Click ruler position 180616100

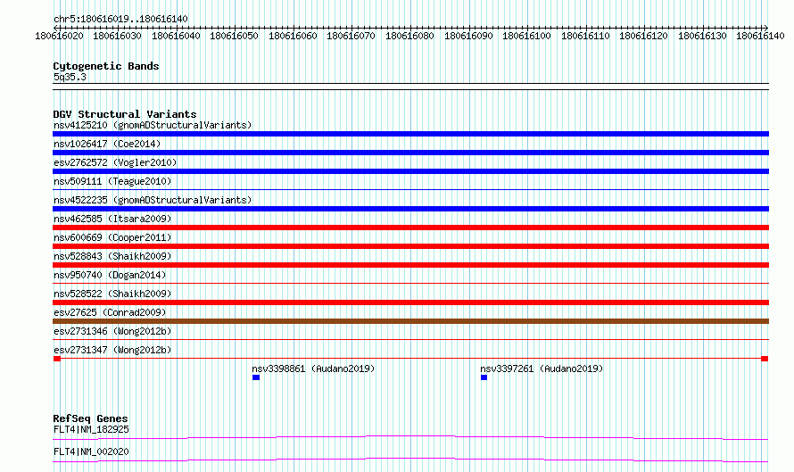(x=527, y=36)
